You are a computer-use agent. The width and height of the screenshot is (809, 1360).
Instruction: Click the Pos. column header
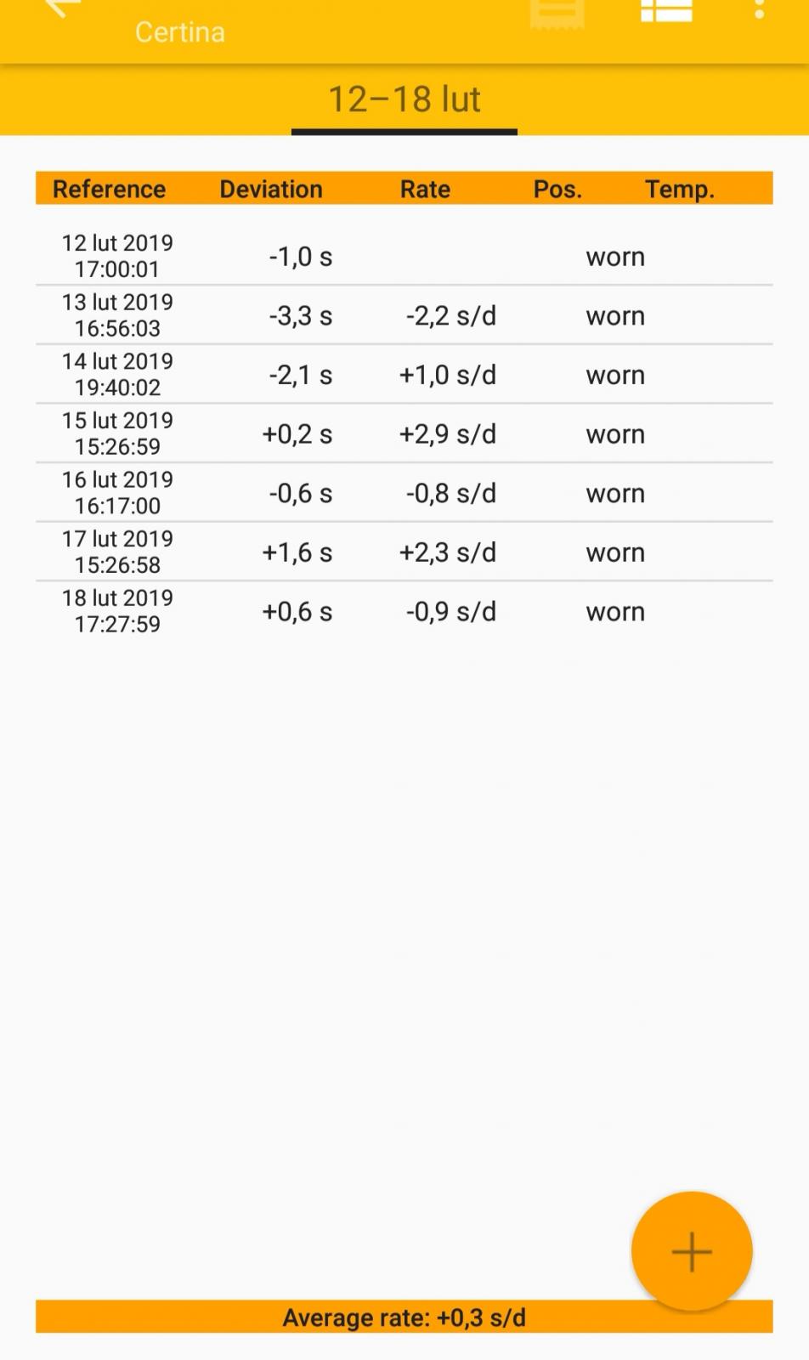pos(557,189)
